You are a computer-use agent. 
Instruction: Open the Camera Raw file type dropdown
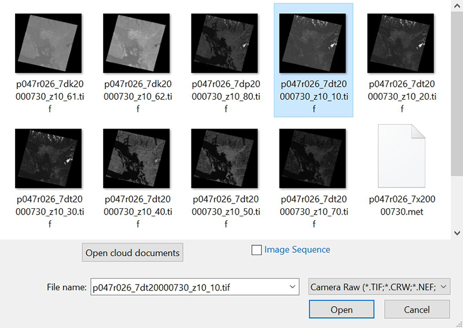coord(379,286)
